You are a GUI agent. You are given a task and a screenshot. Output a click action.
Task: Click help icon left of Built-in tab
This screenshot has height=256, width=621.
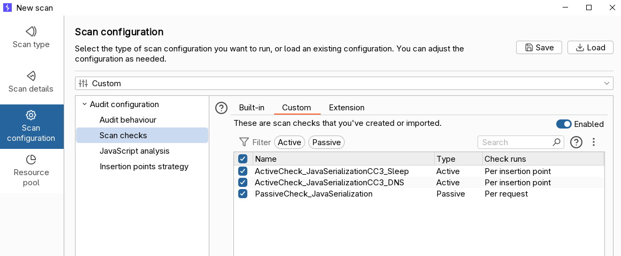[221, 108]
